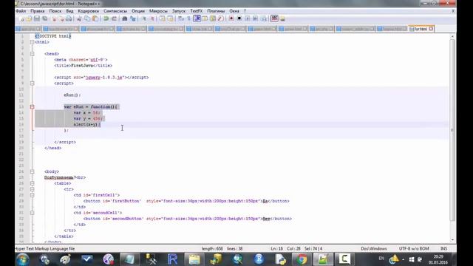The height and width of the screenshot is (266, 473).
Task: Collapse the eRun function fold on line 13
Action: click(33, 106)
